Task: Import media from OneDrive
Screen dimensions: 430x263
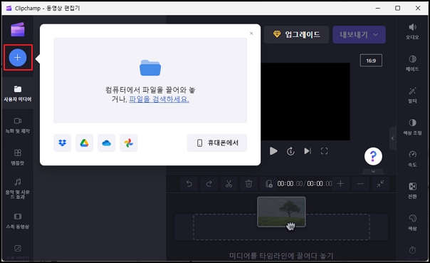Action: [106, 143]
